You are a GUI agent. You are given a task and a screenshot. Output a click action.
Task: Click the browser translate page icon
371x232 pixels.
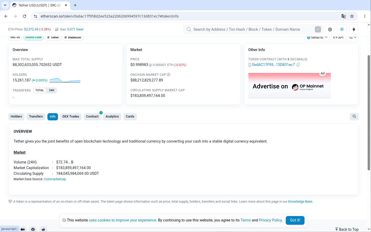pyautogui.click(x=343, y=16)
